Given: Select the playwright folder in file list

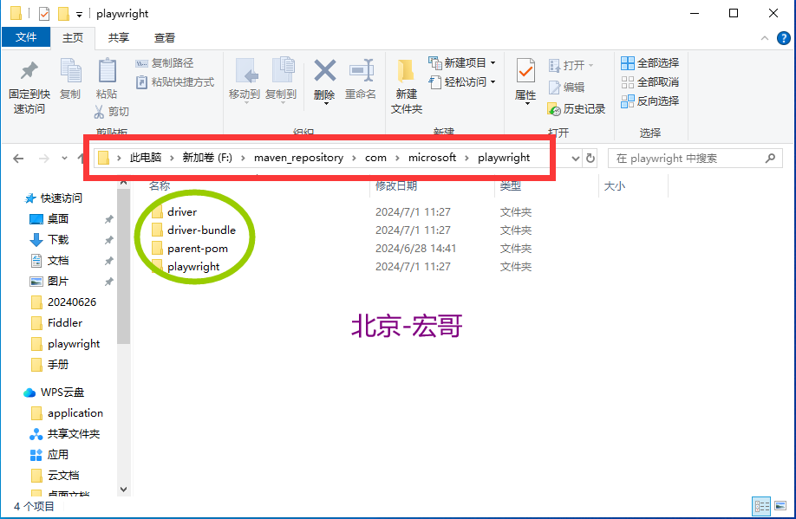Looking at the screenshot, I should [x=193, y=267].
